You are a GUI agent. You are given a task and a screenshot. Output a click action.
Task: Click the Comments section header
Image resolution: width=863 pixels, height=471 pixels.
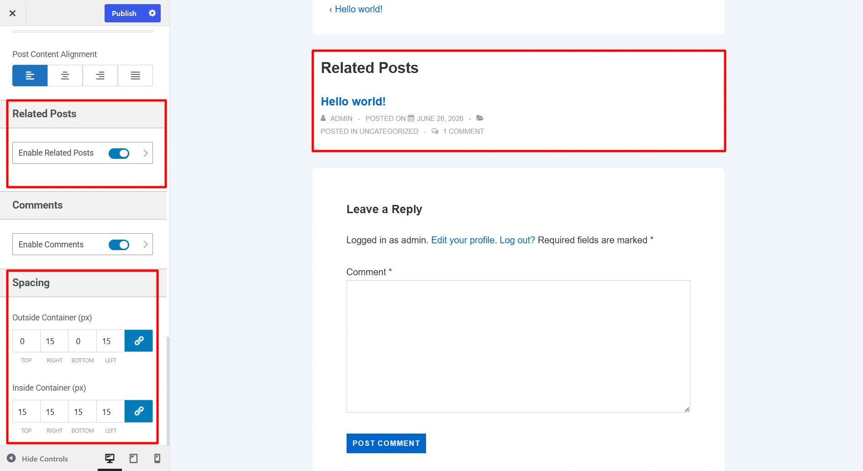coord(83,205)
